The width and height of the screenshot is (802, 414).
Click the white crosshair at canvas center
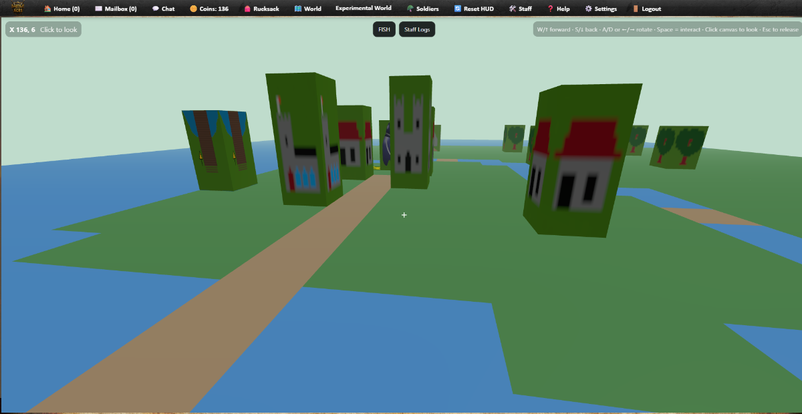point(404,215)
